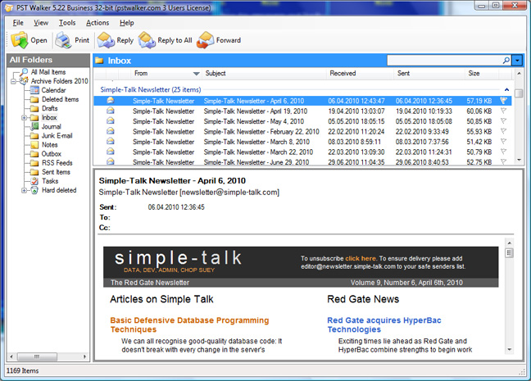Select the March 8, 2010 newsletter row
The width and height of the screenshot is (531, 381).
302,142
